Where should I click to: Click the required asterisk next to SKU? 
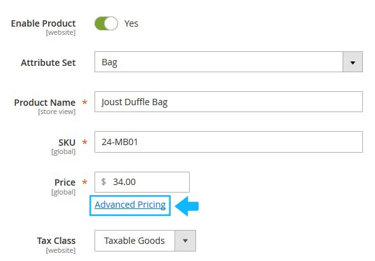coord(84,143)
